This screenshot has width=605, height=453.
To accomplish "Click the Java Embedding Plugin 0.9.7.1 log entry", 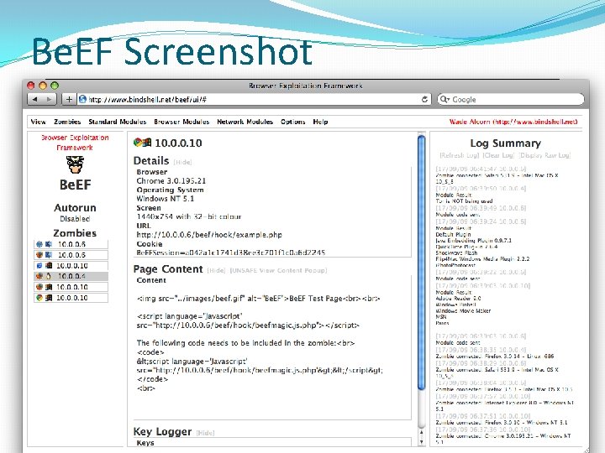I will pyautogui.click(x=473, y=241).
